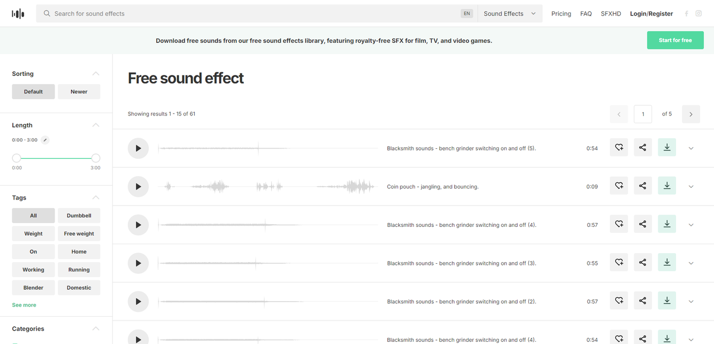Download the bench grinder (2) sound
The height and width of the screenshot is (344, 714).
point(667,301)
